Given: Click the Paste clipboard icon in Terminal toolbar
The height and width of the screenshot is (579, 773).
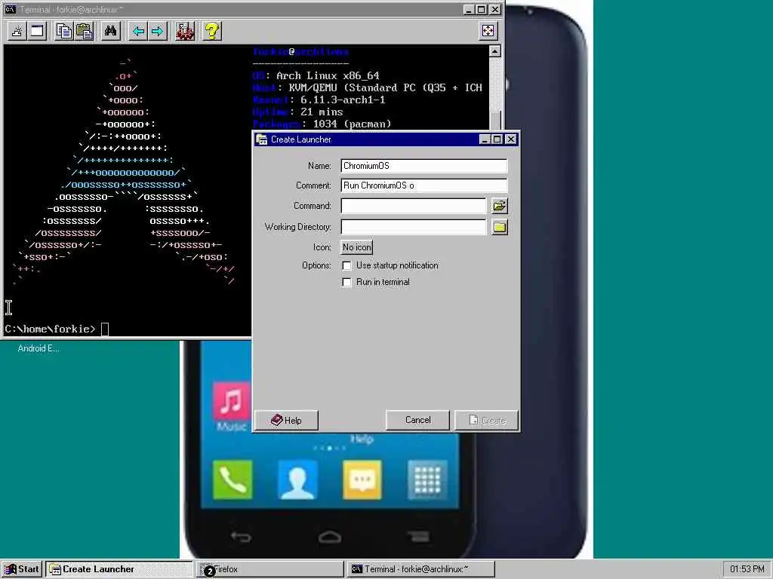Looking at the screenshot, I should click(x=85, y=31).
